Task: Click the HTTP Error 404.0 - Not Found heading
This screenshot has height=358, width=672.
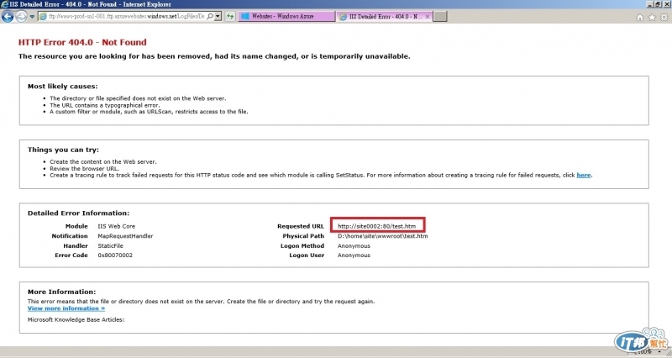Action: pos(82,42)
